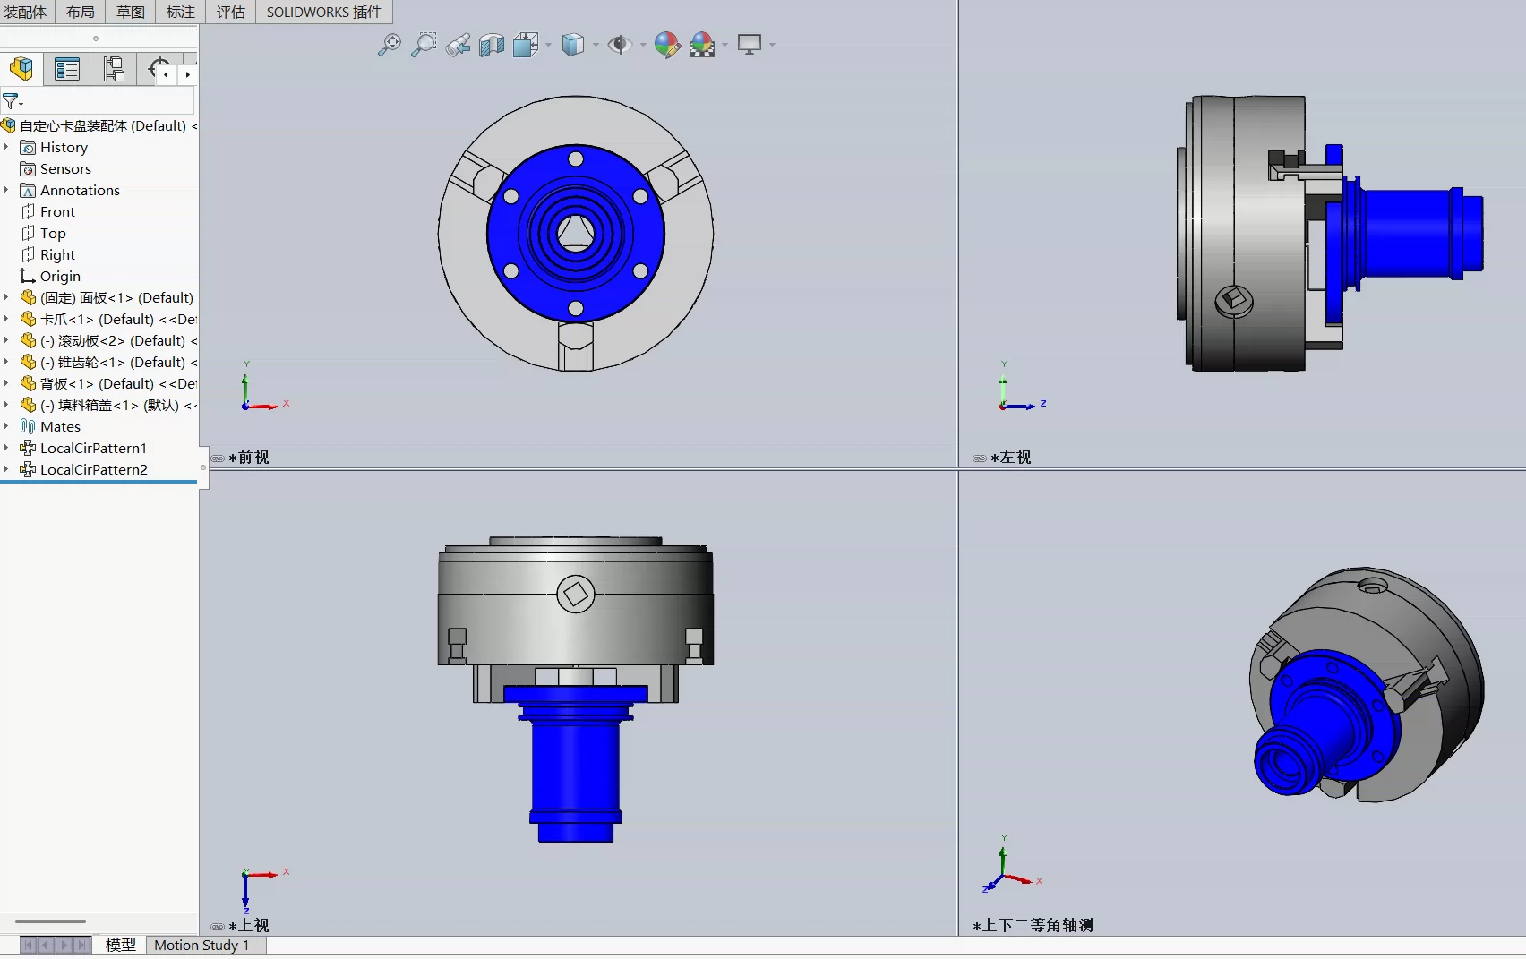The width and height of the screenshot is (1526, 959).
Task: Click the manager tabs left arrow
Action: click(x=167, y=74)
